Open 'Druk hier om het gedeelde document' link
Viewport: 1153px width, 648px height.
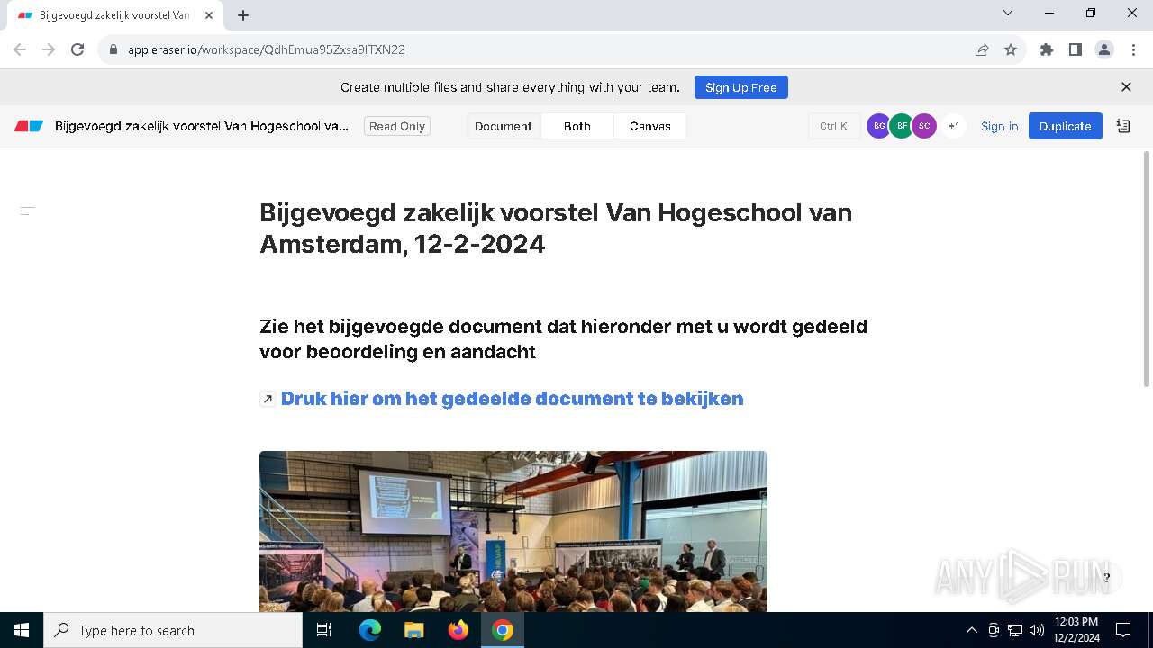pos(512,399)
